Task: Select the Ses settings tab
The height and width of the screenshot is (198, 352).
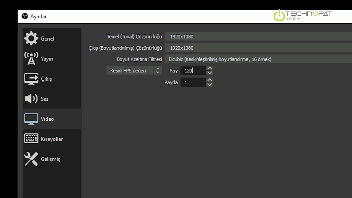Action: [x=52, y=99]
